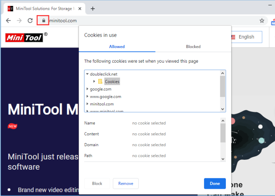Minimize the browser window
Screen dimensions: 275x196
(x=270, y=5)
